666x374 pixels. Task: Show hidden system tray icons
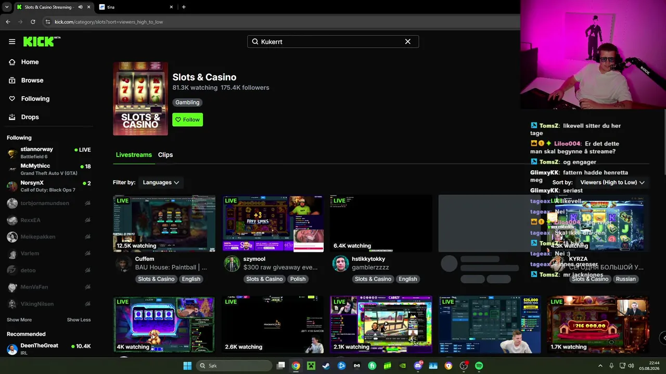[600, 366]
